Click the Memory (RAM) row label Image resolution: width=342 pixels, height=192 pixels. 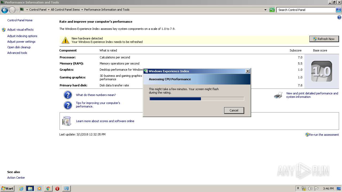71,63
